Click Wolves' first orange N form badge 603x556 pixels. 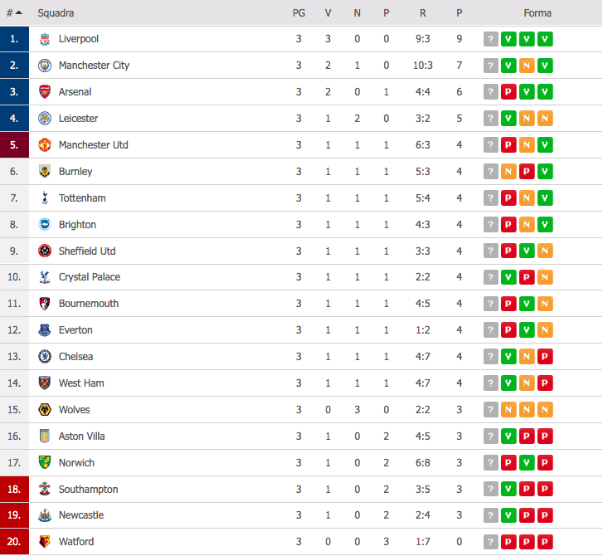tap(508, 409)
